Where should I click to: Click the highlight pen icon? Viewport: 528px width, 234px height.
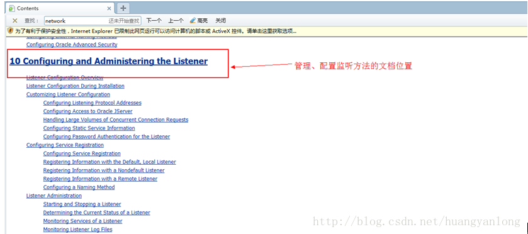(193, 21)
